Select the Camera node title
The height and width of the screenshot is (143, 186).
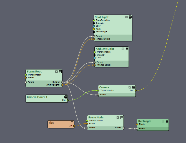point(104,87)
